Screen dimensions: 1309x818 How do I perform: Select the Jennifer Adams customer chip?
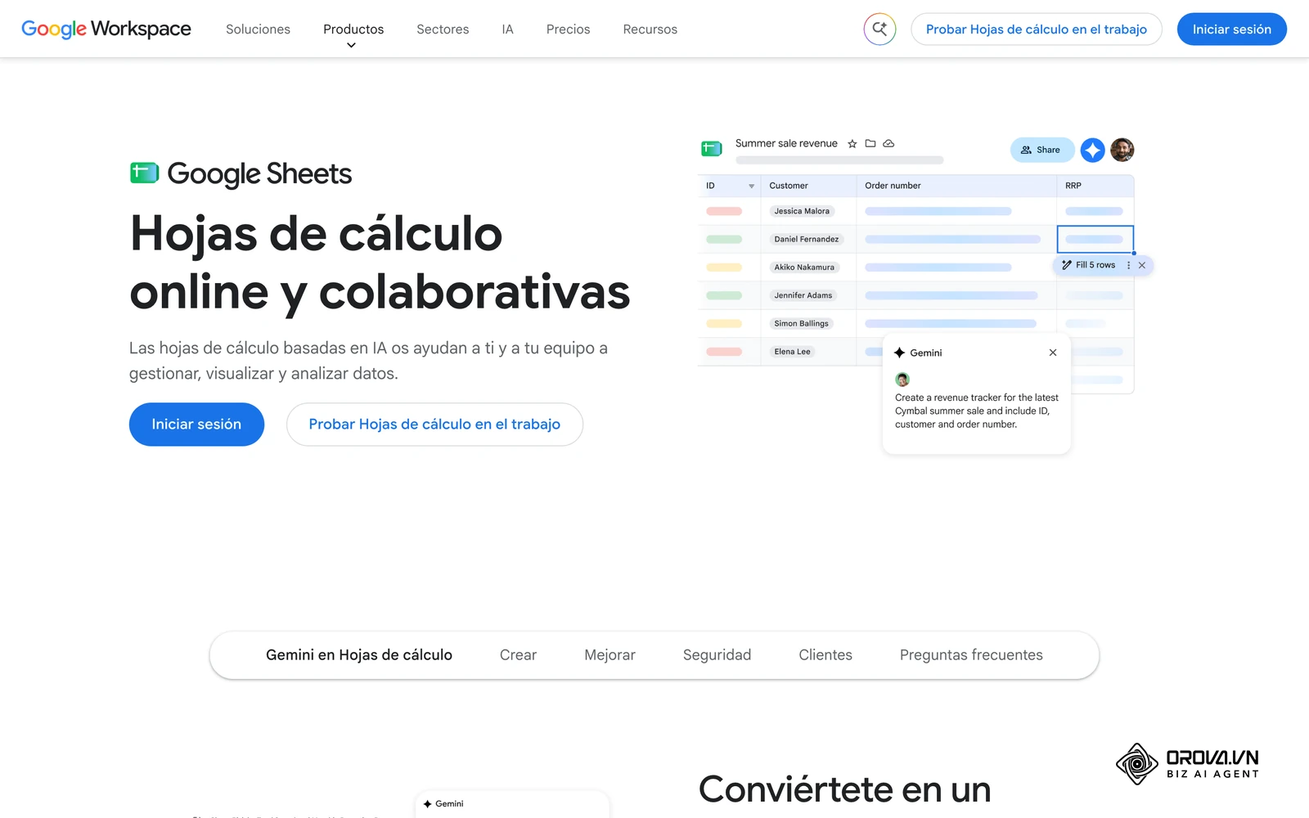(x=803, y=295)
